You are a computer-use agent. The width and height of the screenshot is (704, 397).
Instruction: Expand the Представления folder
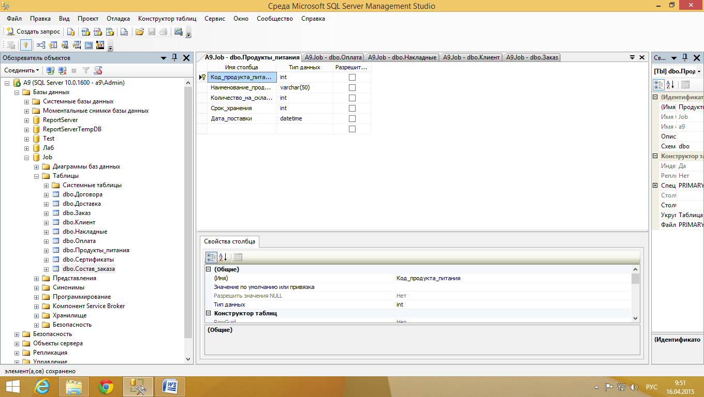click(x=36, y=278)
